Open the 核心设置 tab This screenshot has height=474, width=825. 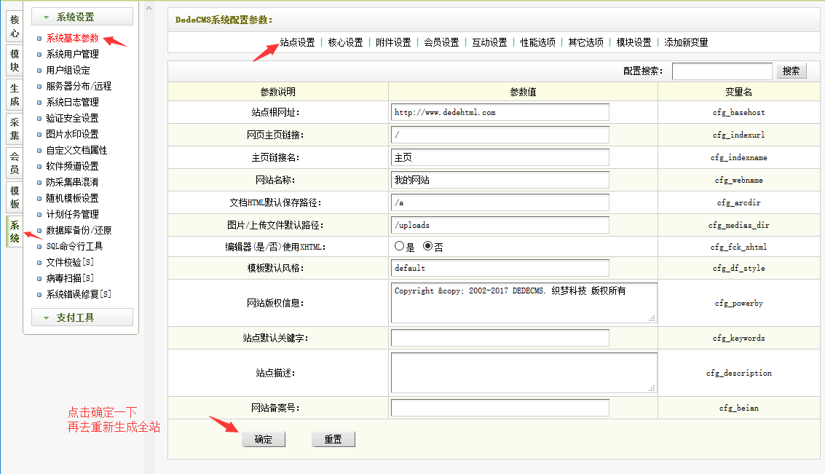point(345,42)
